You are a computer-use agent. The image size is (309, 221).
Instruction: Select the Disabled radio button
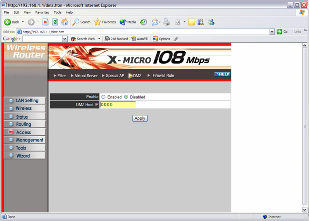tap(126, 97)
